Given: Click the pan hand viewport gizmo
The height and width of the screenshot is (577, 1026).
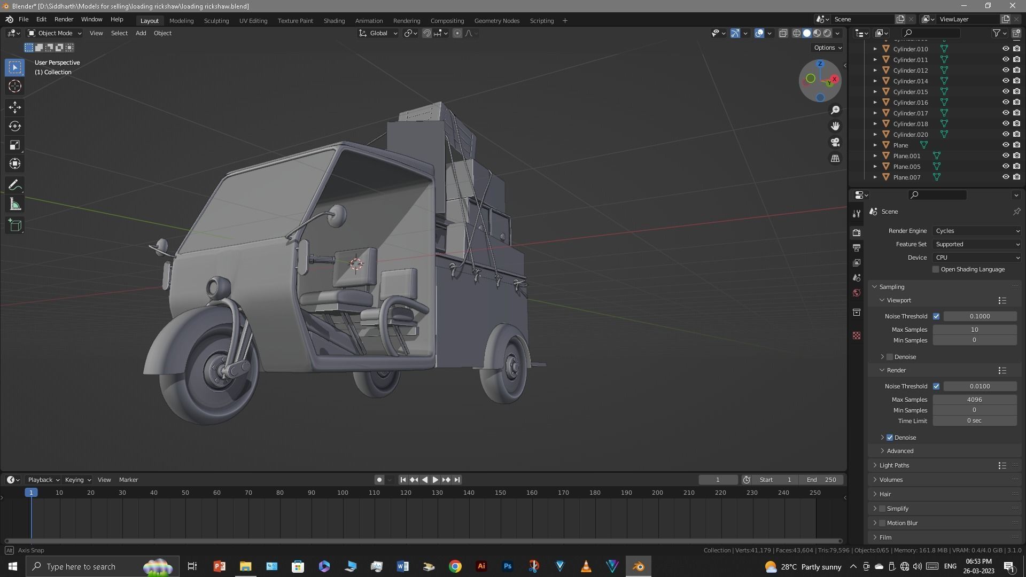Looking at the screenshot, I should coord(835,126).
